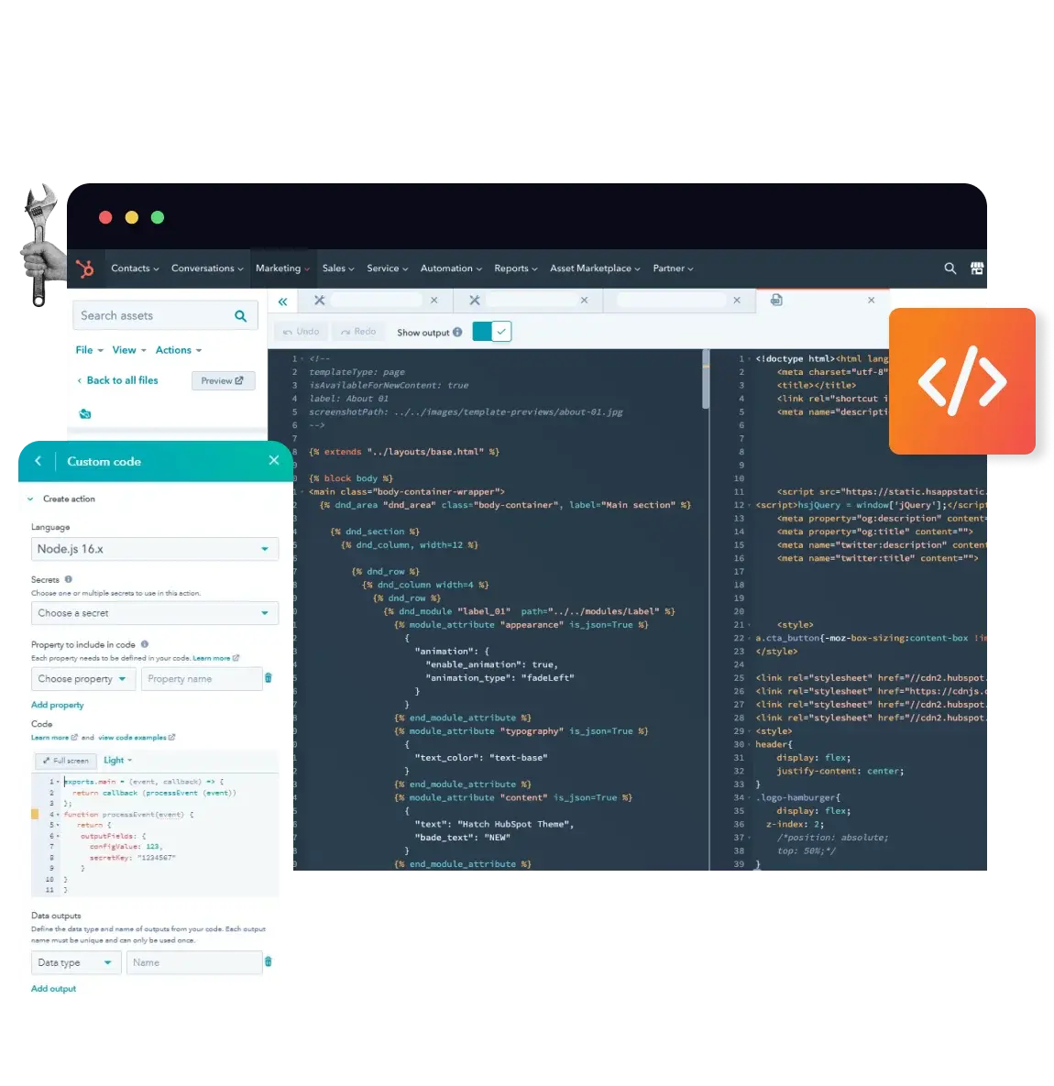Open the Node.js 16.x language dropdown
The height and width of the screenshot is (1086, 1054).
(x=154, y=549)
